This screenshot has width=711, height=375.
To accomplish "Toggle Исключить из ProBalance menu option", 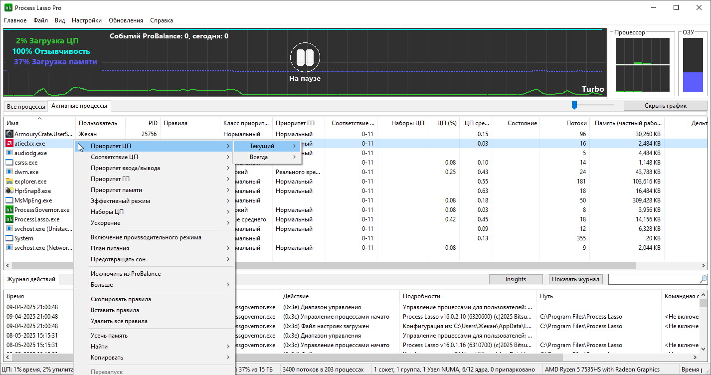I will tap(154, 274).
